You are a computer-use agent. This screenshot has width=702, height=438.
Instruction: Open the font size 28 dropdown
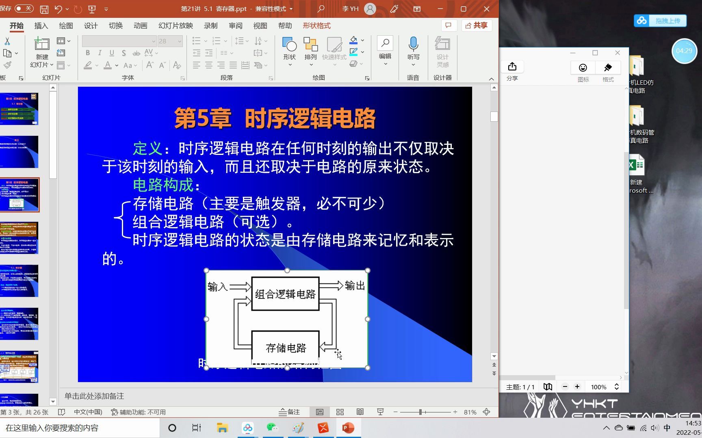coord(179,41)
